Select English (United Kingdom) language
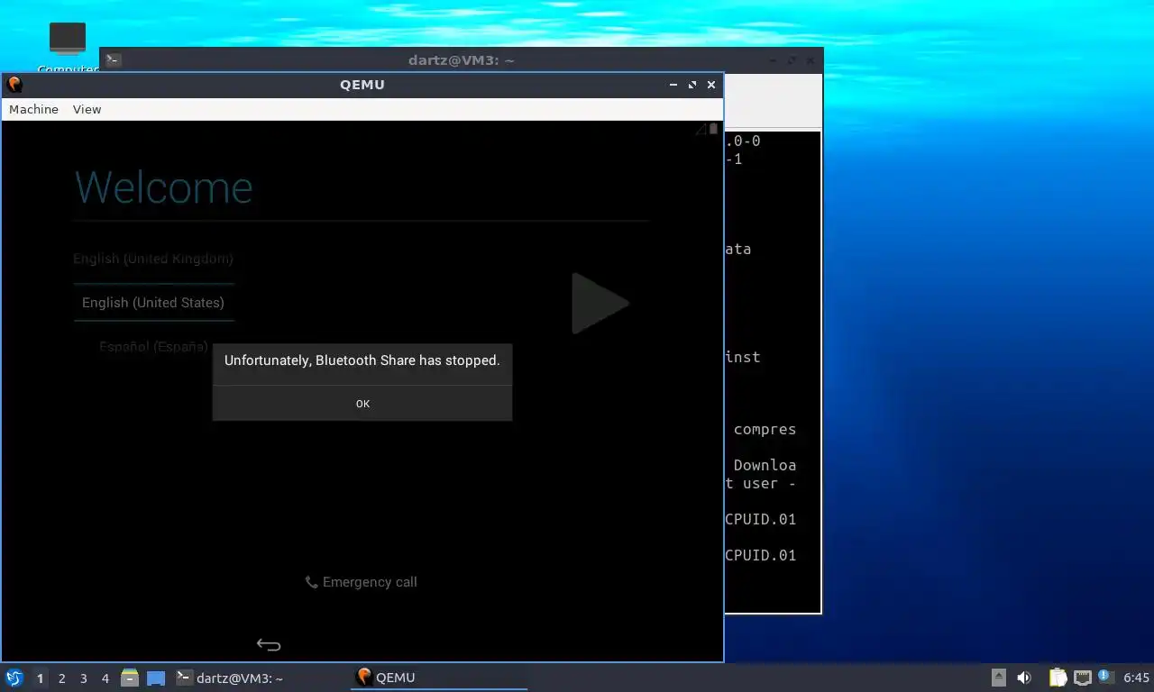1154x692 pixels. click(153, 259)
